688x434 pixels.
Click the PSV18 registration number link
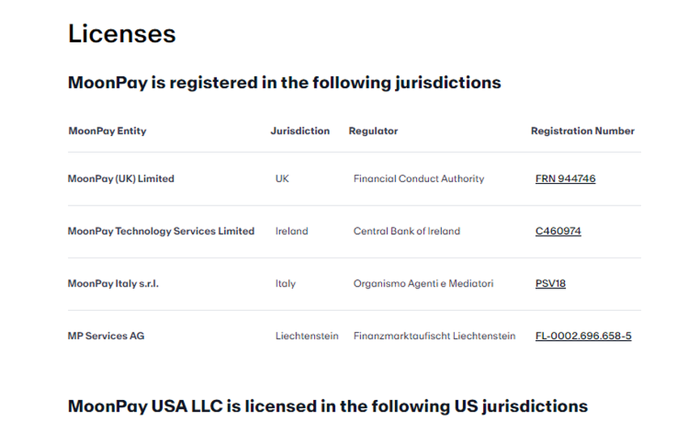550,284
